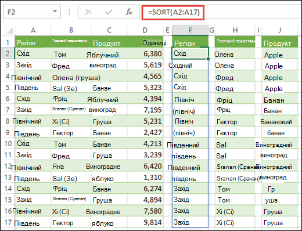Screen dimensions: 302x231
Task: Click cell C3 'виноград'
Action: click(x=109, y=65)
